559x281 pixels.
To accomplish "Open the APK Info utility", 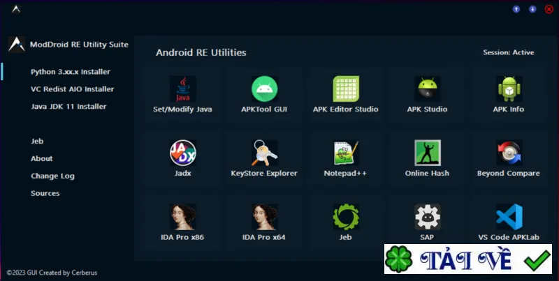I will (x=509, y=95).
